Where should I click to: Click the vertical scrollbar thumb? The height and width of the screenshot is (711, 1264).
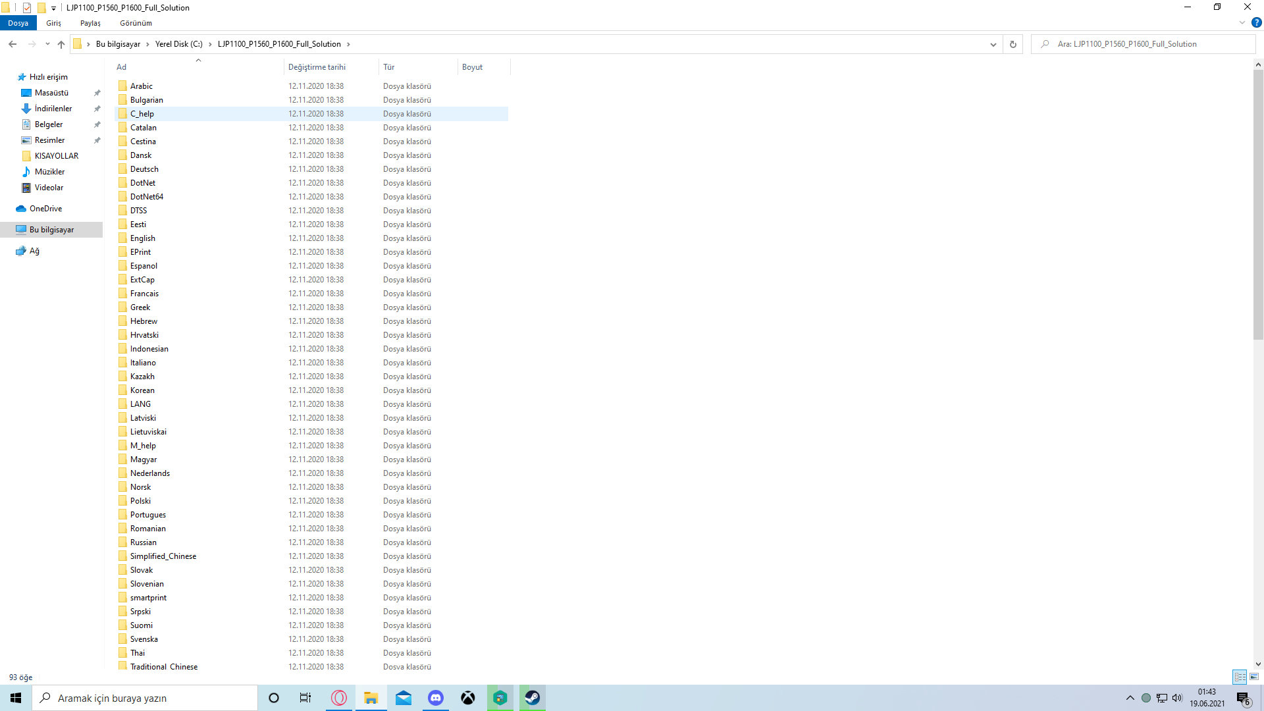click(x=1258, y=204)
